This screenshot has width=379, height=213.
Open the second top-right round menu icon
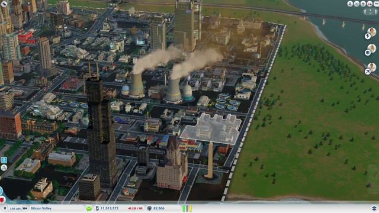click(x=356, y=4)
